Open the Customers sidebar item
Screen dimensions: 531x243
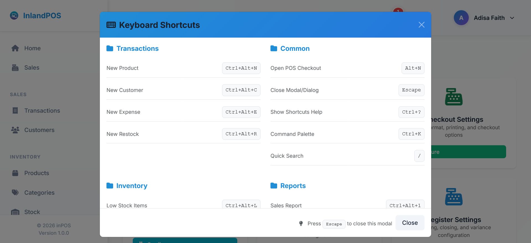39,130
